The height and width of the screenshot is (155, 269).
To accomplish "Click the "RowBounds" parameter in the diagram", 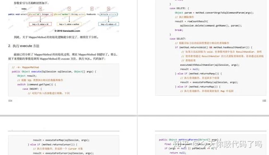I will 91,14.
